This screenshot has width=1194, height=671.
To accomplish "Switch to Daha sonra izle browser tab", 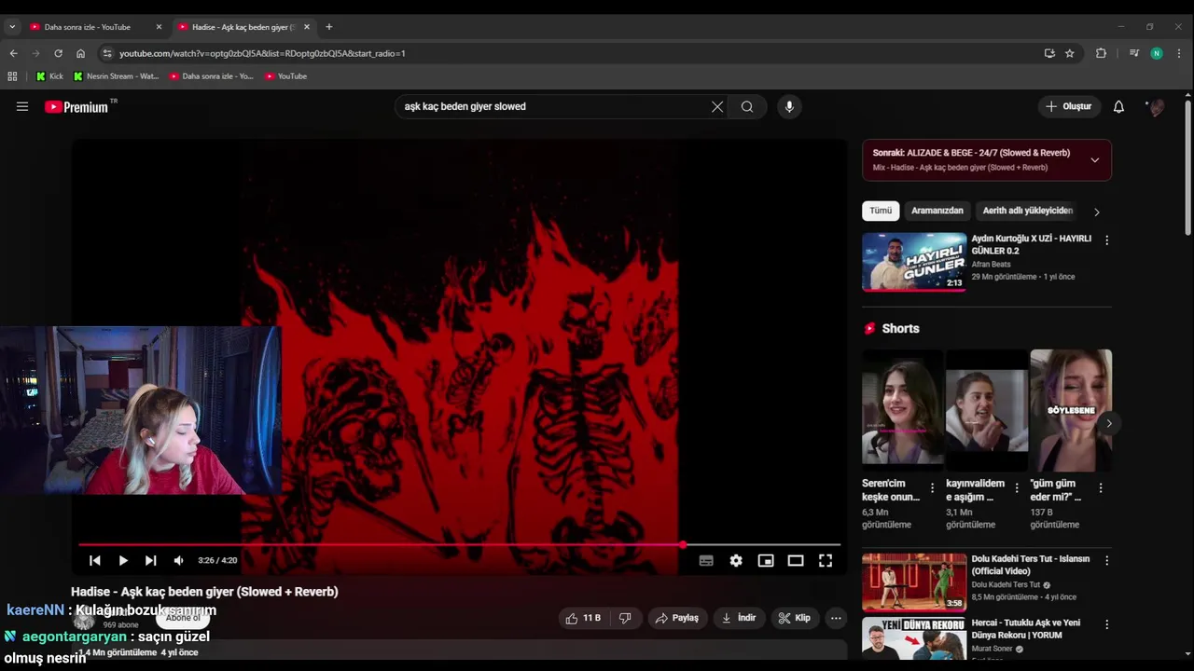I will (x=88, y=27).
